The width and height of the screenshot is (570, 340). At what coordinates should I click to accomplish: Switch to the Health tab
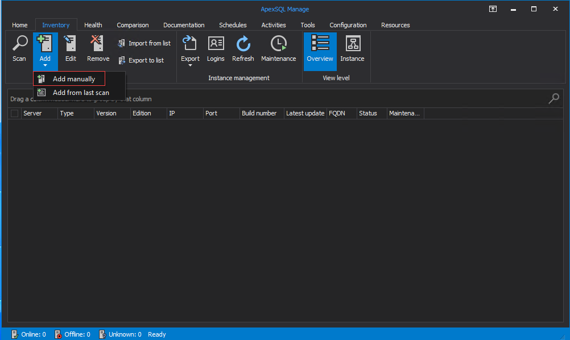tap(93, 25)
